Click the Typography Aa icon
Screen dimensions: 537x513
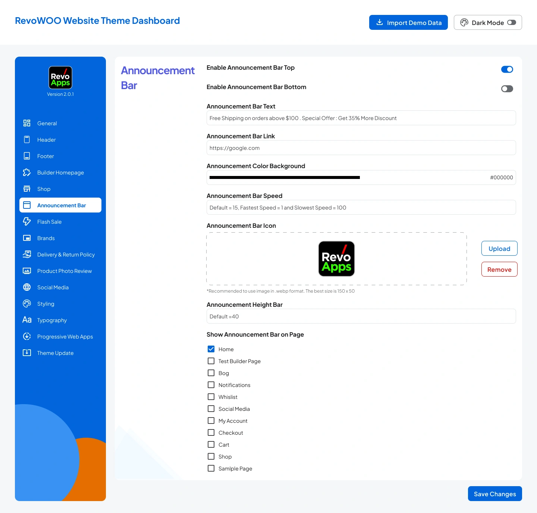point(27,320)
